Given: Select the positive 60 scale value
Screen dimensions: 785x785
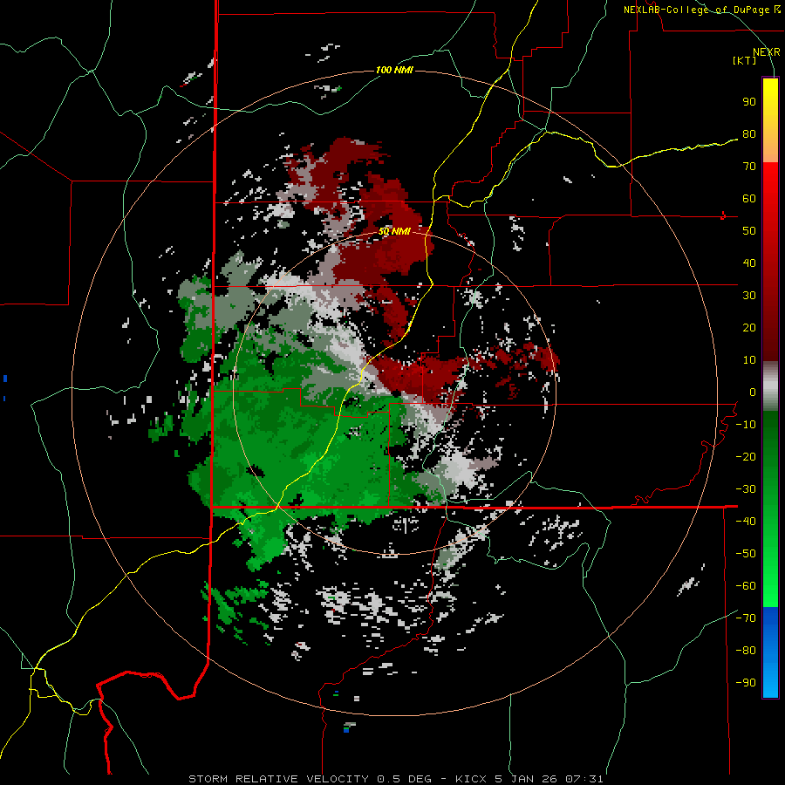Looking at the screenshot, I should 749,199.
